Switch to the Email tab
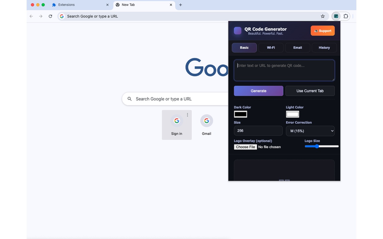The height and width of the screenshot is (239, 383). (297, 48)
